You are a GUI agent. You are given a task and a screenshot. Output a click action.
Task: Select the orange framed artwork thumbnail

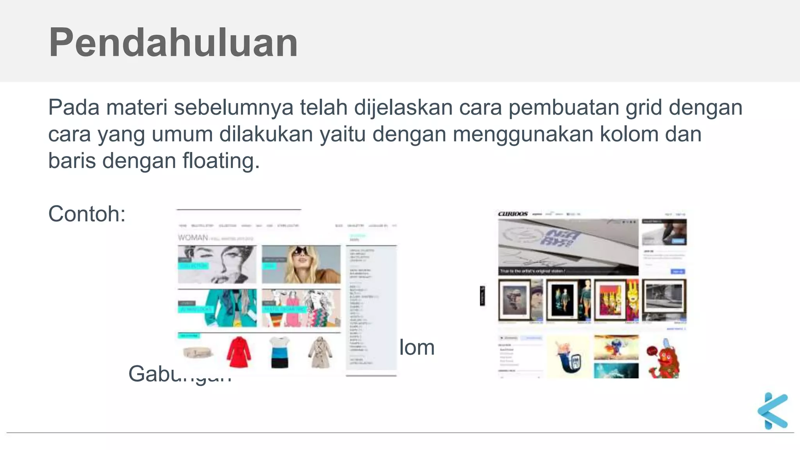pos(616,300)
